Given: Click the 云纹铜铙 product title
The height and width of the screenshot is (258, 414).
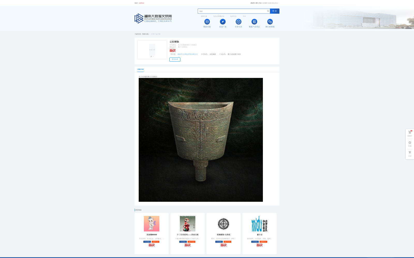Looking at the screenshot, I should coord(174,42).
